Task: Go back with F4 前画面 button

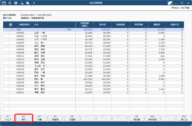Action: coord(55,118)
